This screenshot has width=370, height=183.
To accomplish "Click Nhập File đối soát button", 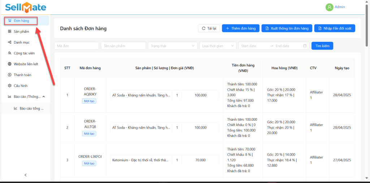I will [x=335, y=28].
